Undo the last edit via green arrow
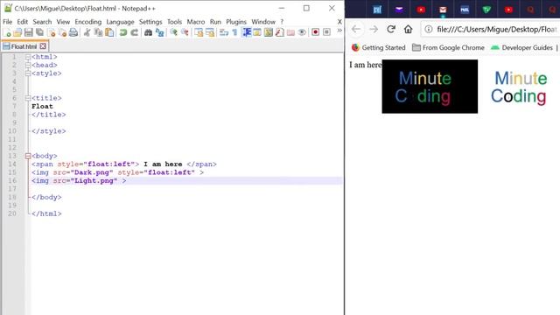The height and width of the screenshot is (315, 560). [123, 32]
